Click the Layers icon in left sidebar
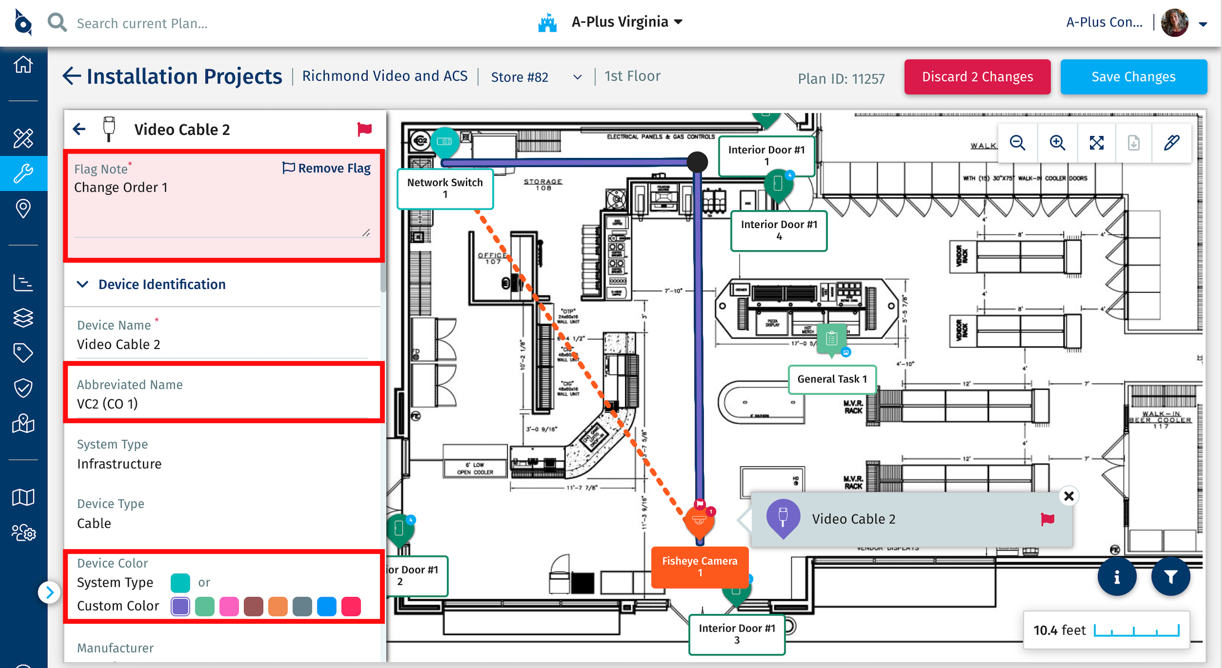Image resolution: width=1222 pixels, height=668 pixels. [x=23, y=318]
